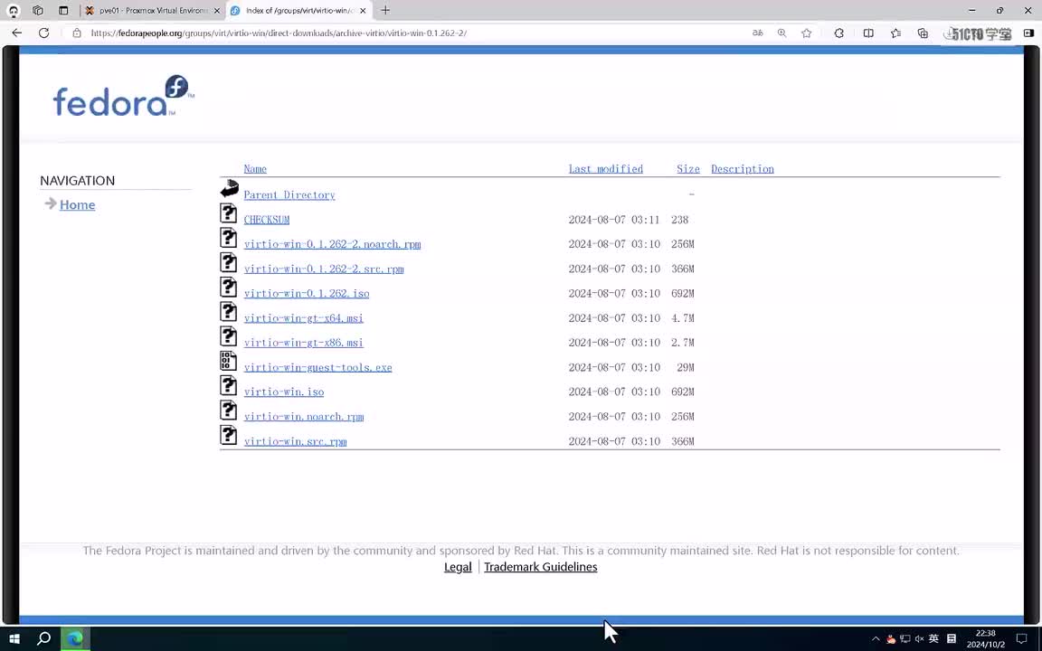Click binary icon beside virtio-win-guest-tools.exe
Screen dimensions: 1042x651
pyautogui.click(x=229, y=361)
